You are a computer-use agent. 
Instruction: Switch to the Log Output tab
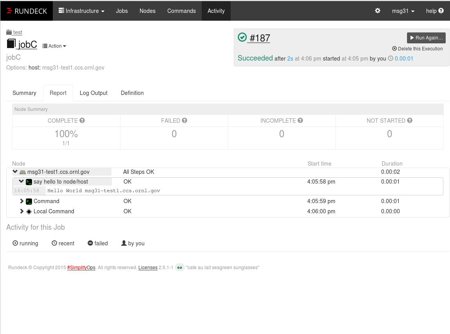click(x=93, y=93)
